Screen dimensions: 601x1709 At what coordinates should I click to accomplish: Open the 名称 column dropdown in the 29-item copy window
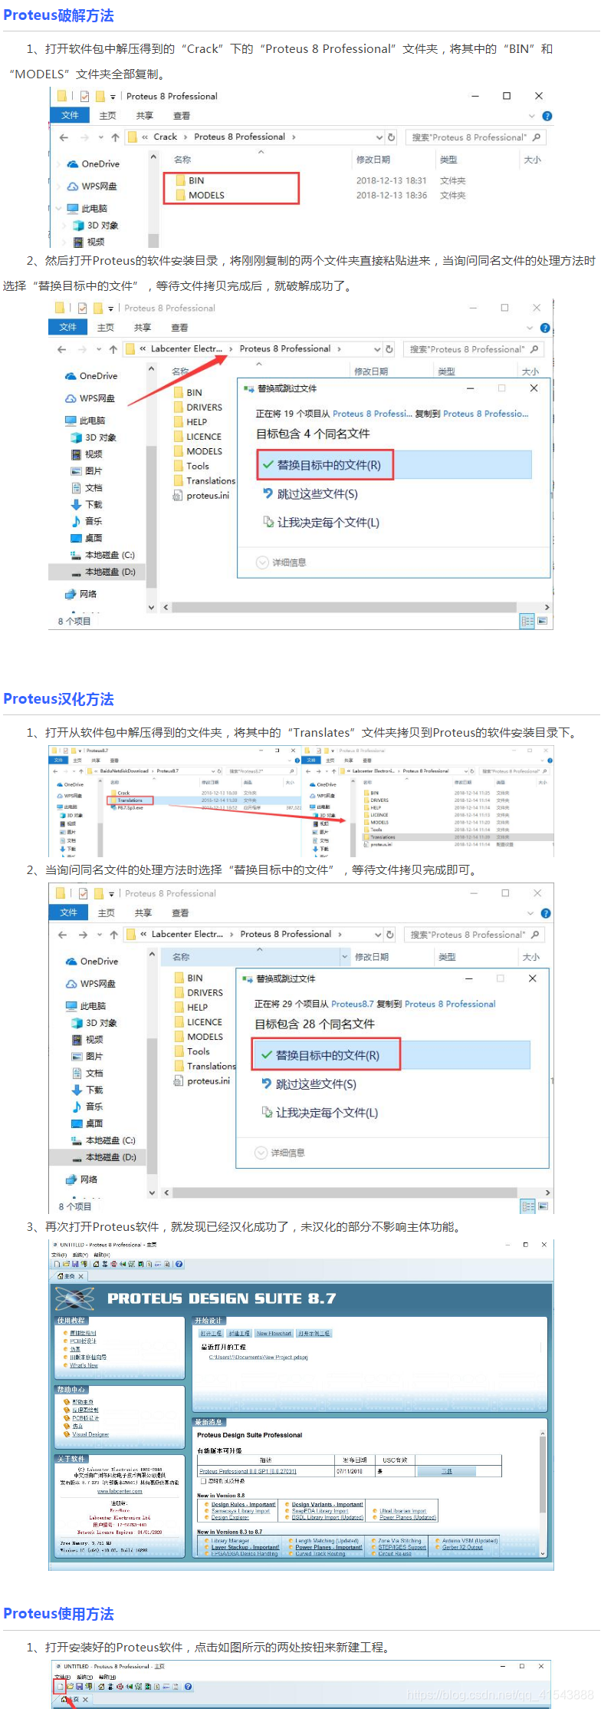[x=344, y=957]
